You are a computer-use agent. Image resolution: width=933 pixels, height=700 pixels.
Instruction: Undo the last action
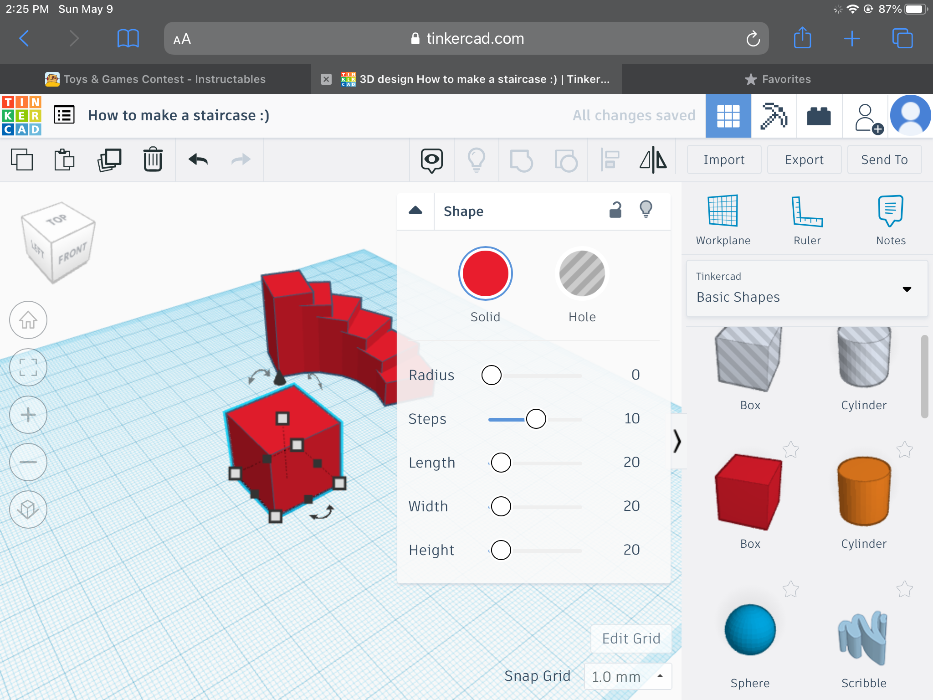point(198,160)
